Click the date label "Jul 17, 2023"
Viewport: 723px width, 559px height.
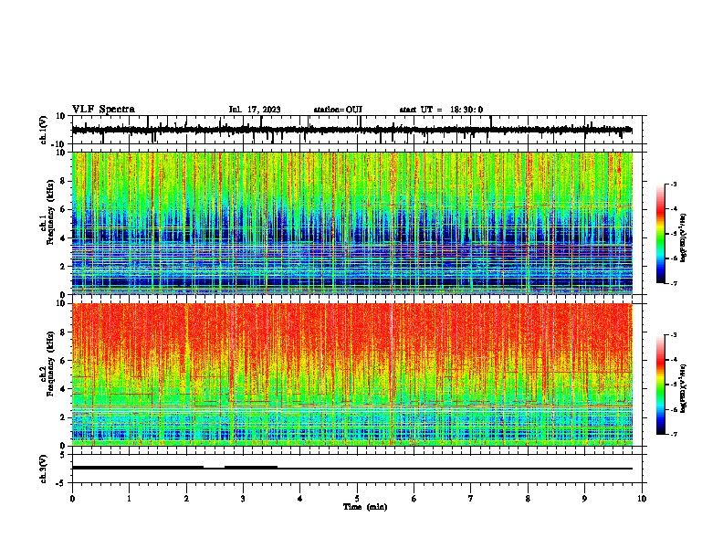coord(255,110)
